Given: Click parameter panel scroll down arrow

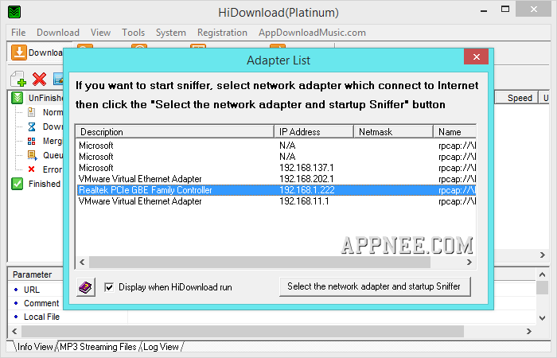Looking at the screenshot, I should (542, 318).
